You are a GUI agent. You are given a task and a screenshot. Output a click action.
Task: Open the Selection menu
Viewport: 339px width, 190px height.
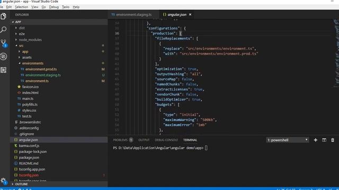(x=21, y=7)
